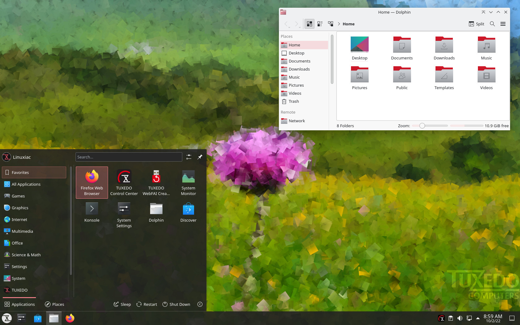Viewport: 520px width, 325px height.
Task: Open the Office category
Action: tap(34, 243)
